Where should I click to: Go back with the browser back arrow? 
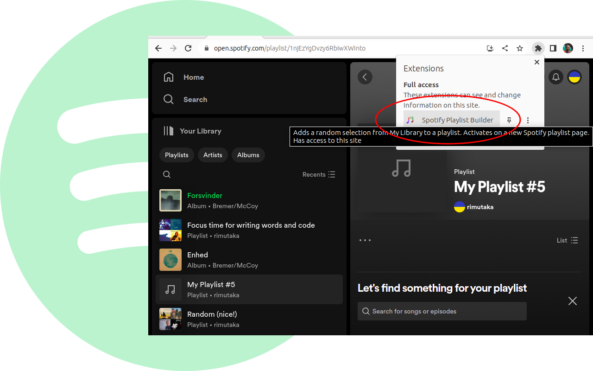[158, 48]
